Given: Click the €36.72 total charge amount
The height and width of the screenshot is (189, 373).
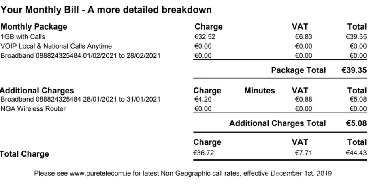Looking at the screenshot, I should (x=203, y=153).
